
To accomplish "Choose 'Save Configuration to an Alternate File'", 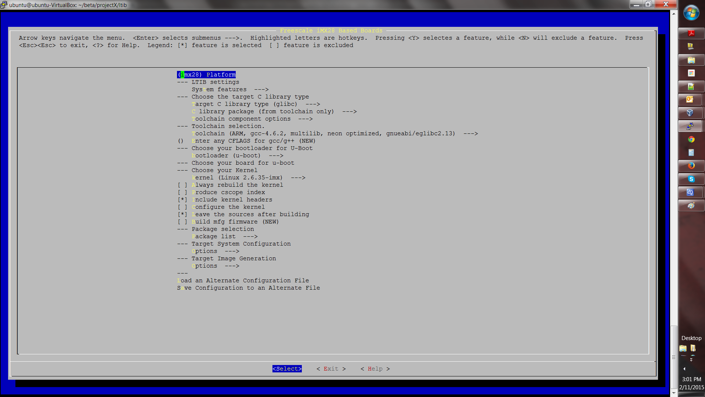I will pos(248,288).
